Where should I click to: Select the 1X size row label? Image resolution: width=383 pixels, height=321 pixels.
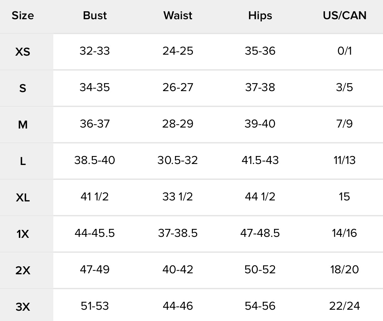(23, 234)
